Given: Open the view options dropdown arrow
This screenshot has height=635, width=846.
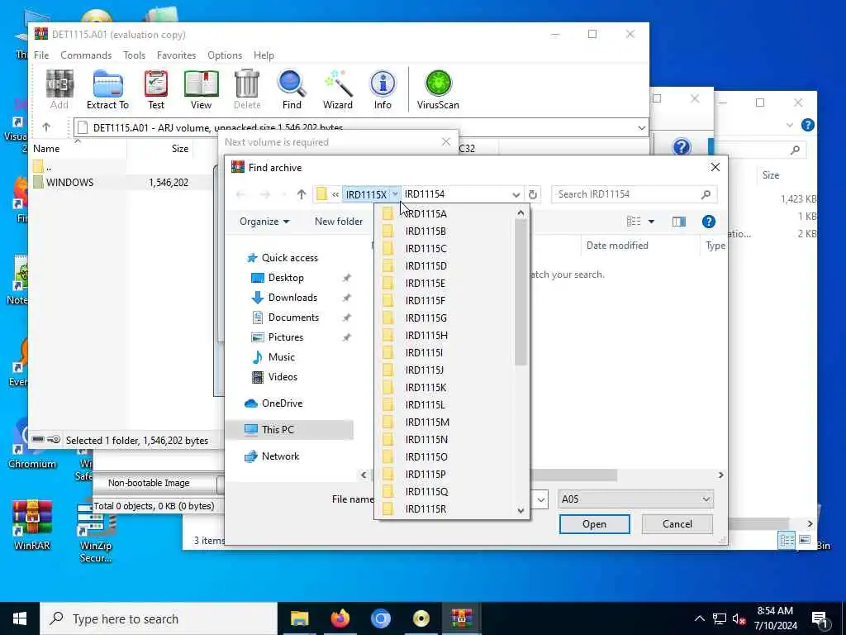Looking at the screenshot, I should [x=651, y=222].
